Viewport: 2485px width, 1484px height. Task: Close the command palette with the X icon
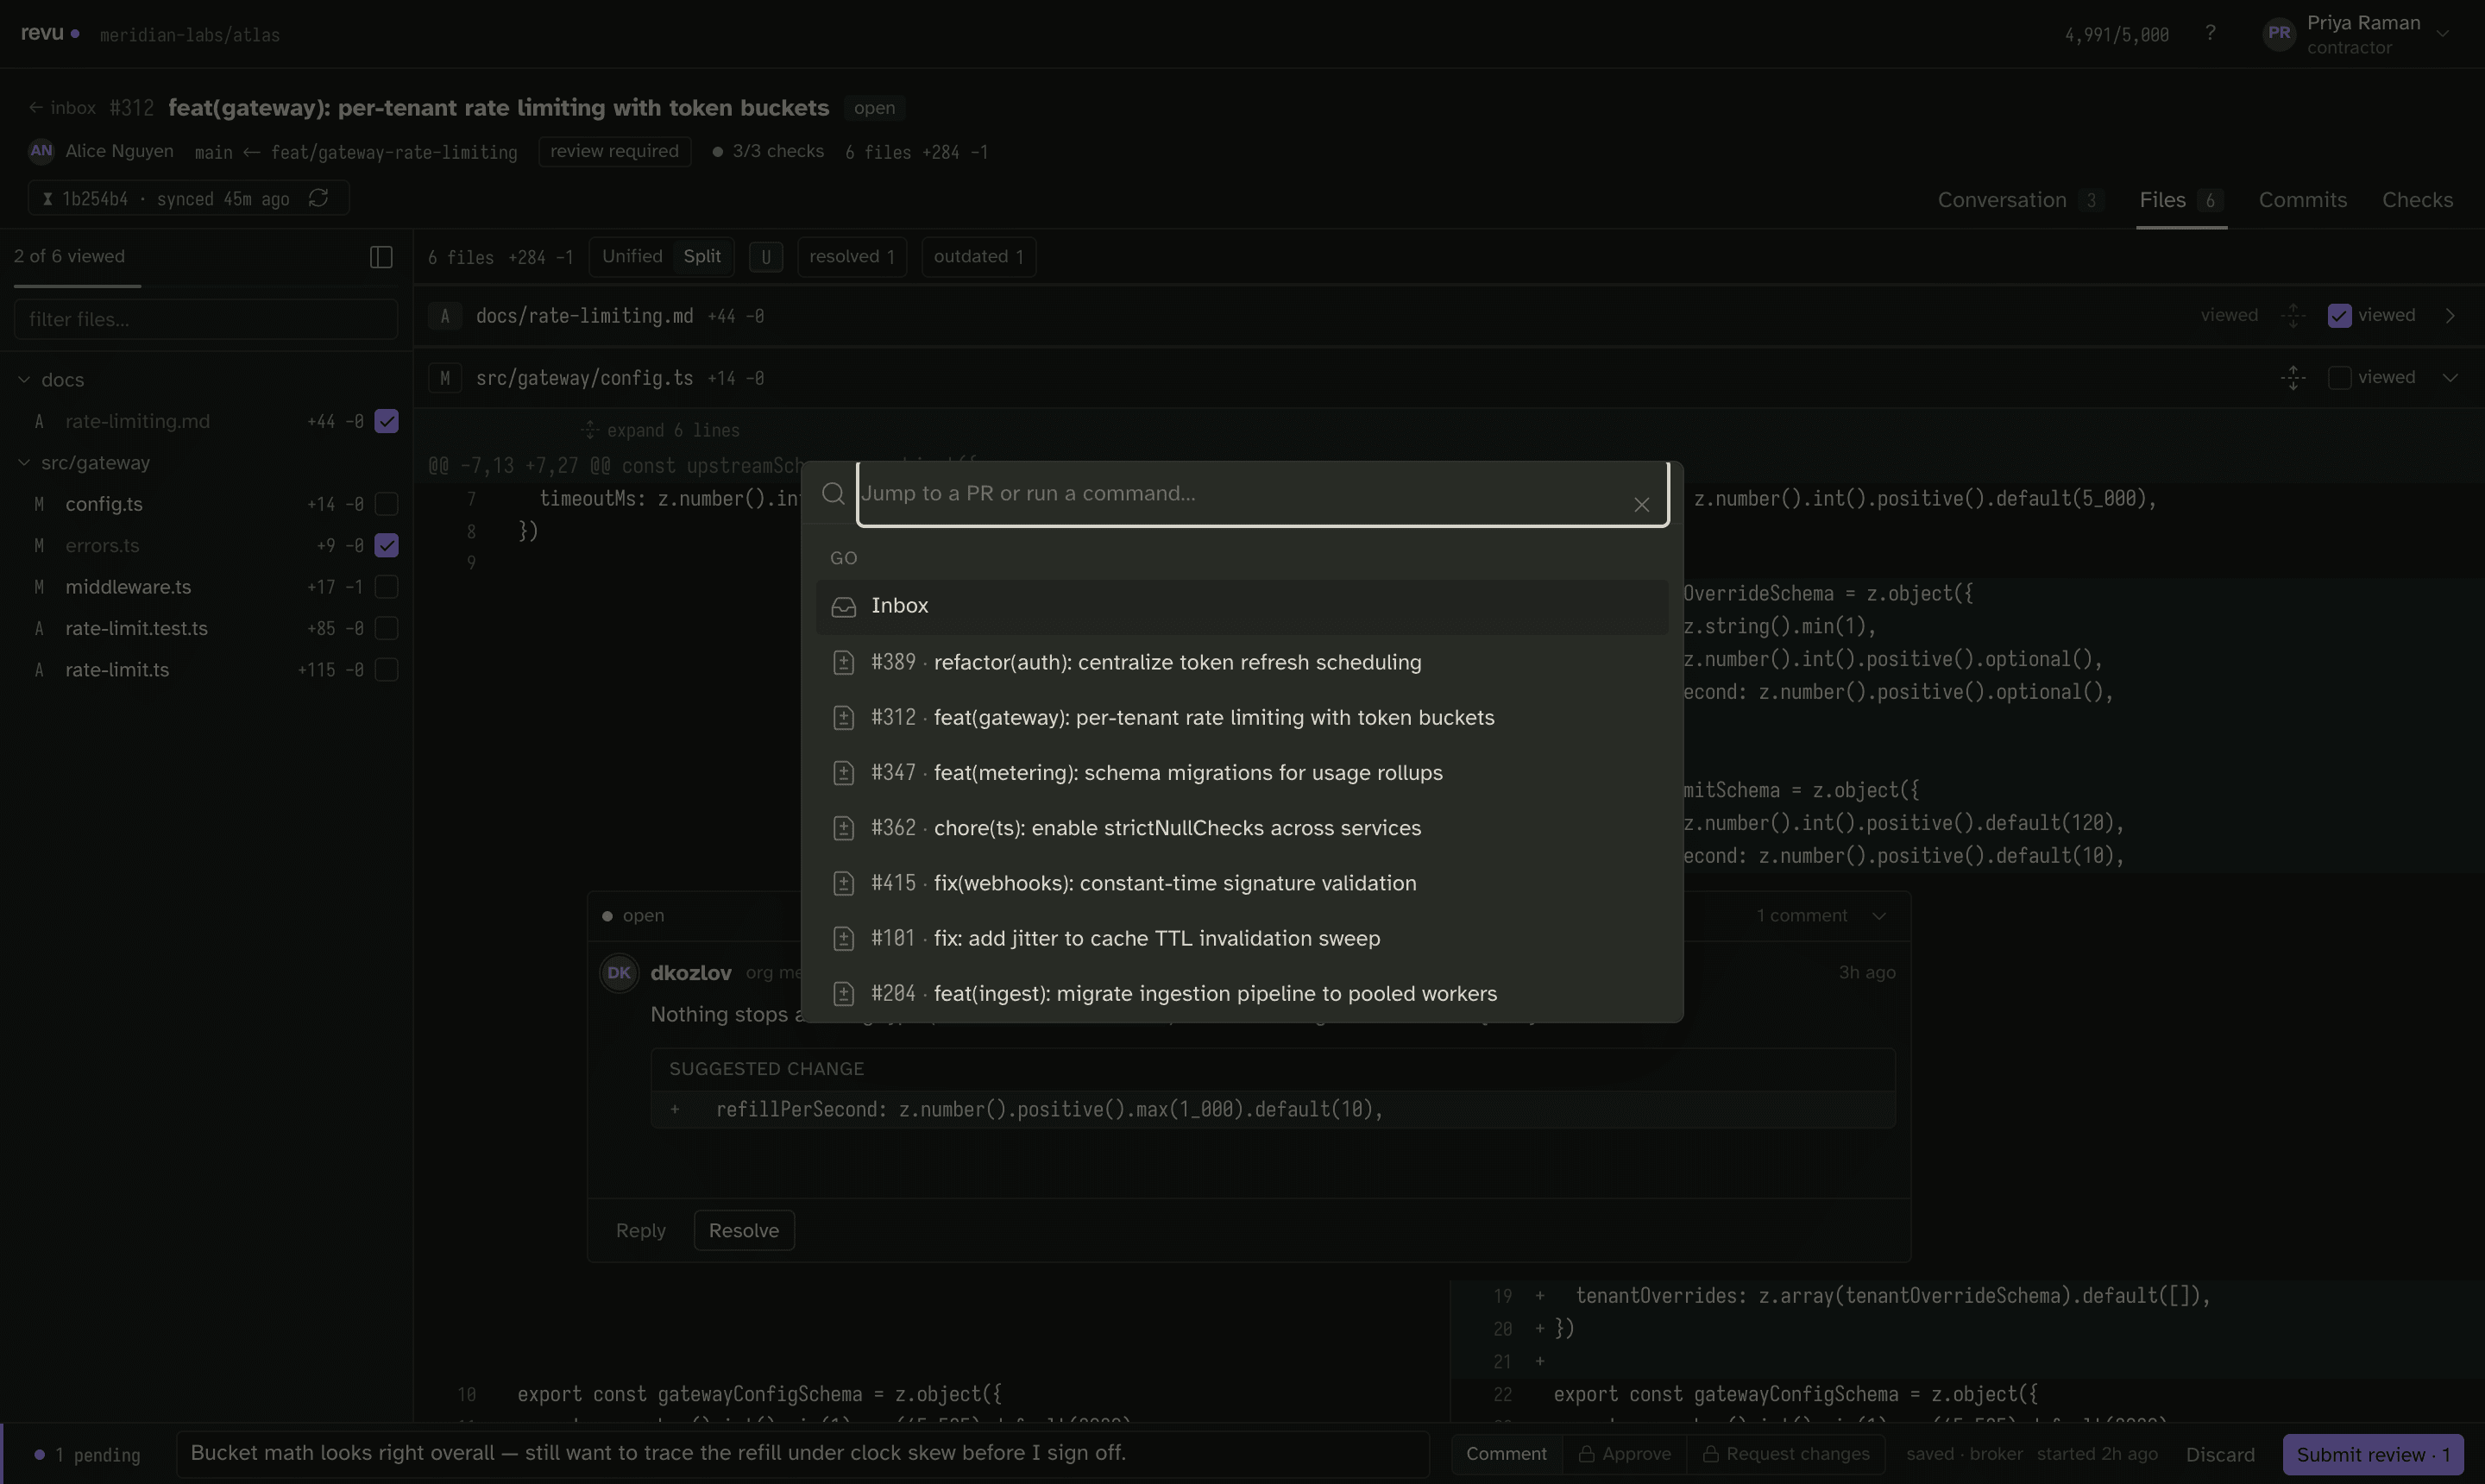[x=1641, y=505]
